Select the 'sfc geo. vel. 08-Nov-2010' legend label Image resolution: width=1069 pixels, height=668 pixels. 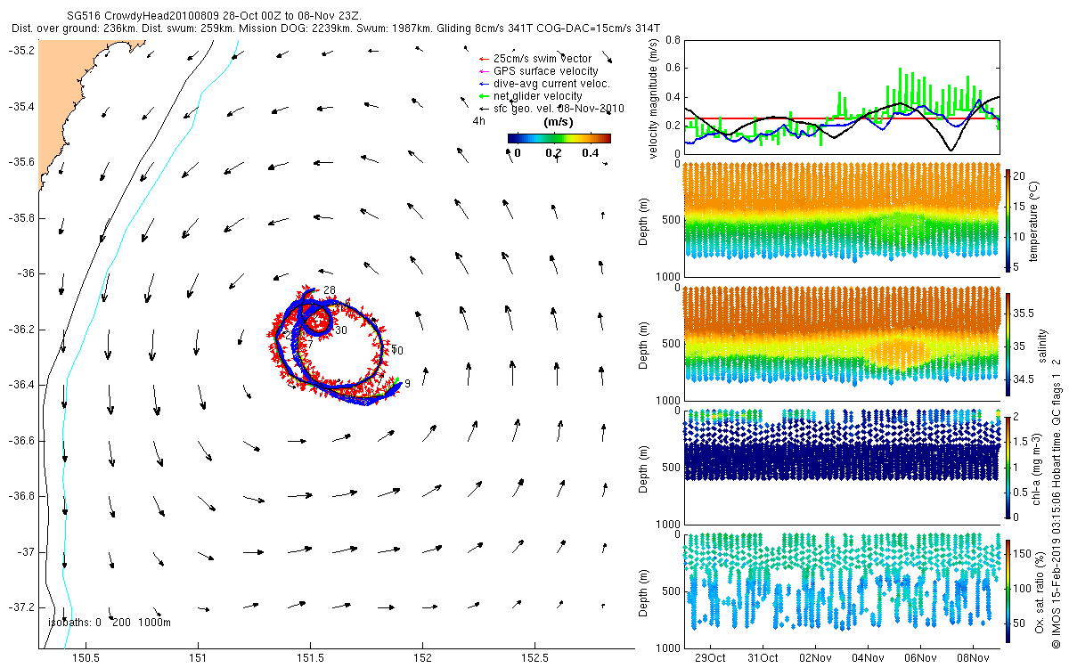coord(559,109)
